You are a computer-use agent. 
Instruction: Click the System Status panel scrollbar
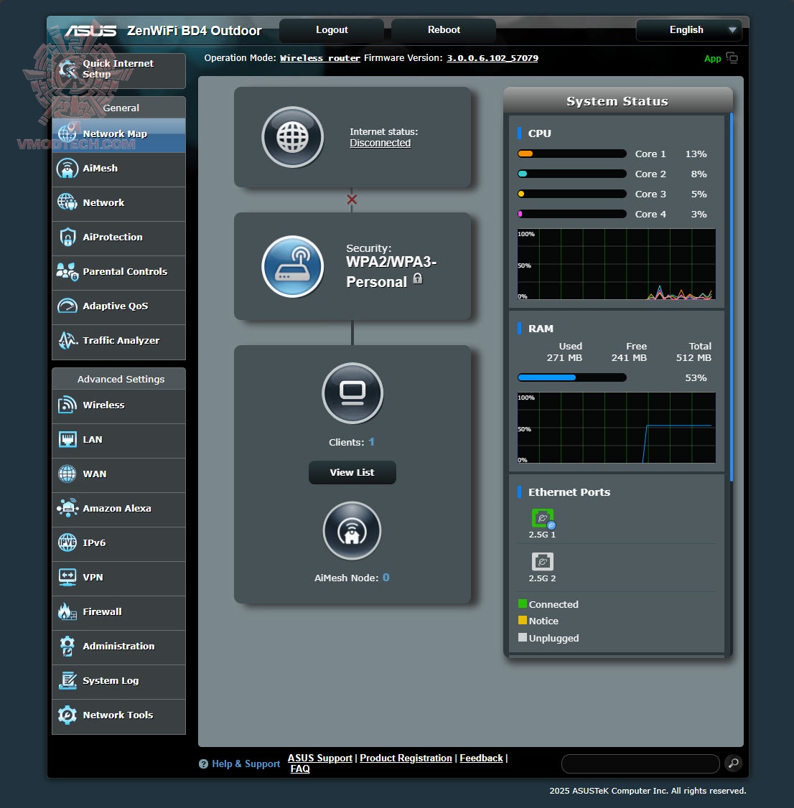click(731, 297)
